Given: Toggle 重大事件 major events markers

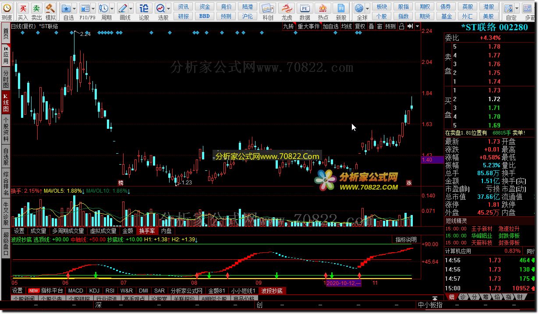Looking at the screenshot, I should point(309,26).
